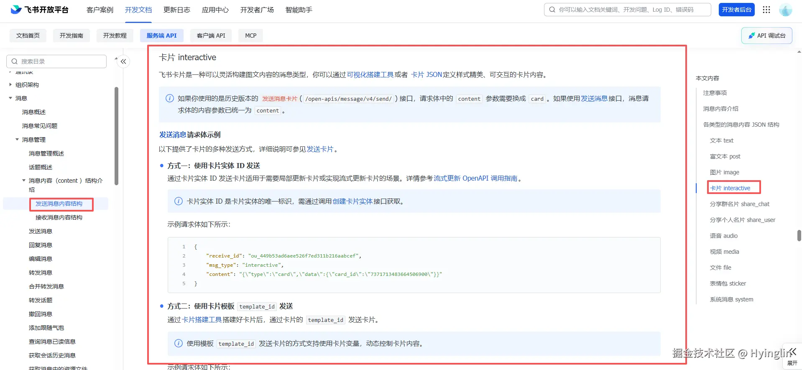Image resolution: width=802 pixels, height=370 pixels.
Task: Jump to 消息内容介绍 in page outline
Action: (721, 109)
